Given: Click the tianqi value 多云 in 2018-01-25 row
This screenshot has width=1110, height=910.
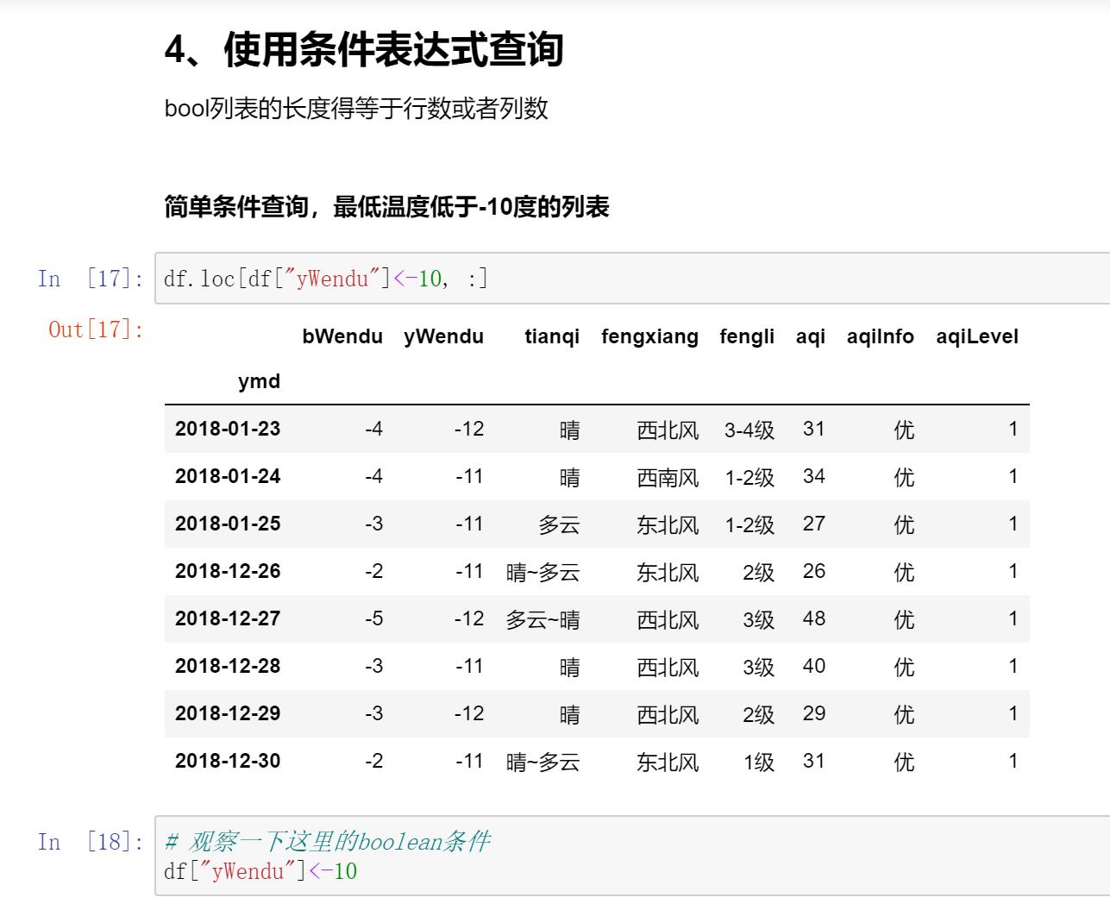Looking at the screenshot, I should point(559,524).
